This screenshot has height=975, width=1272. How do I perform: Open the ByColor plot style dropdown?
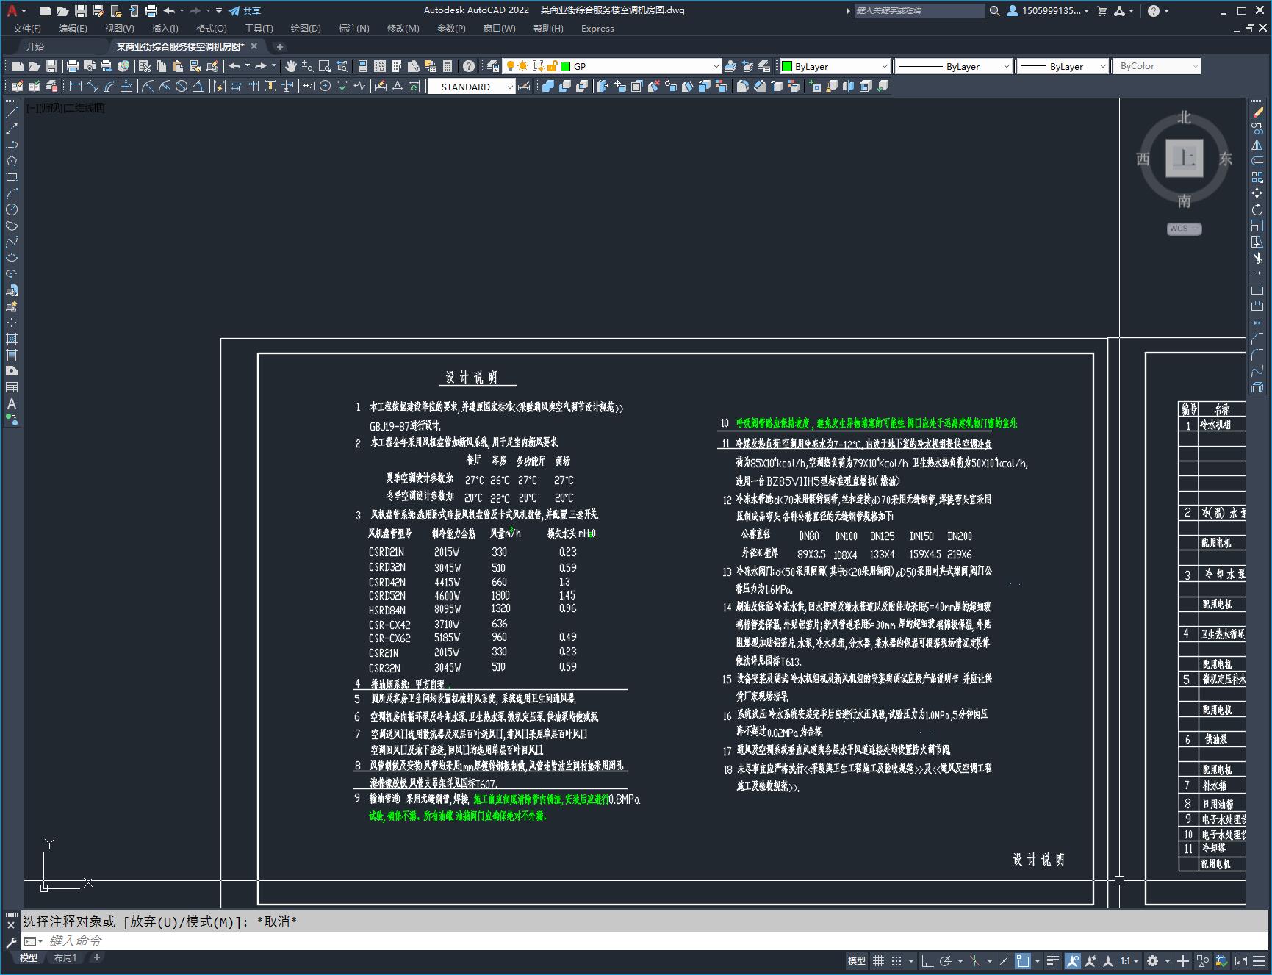coord(1196,66)
